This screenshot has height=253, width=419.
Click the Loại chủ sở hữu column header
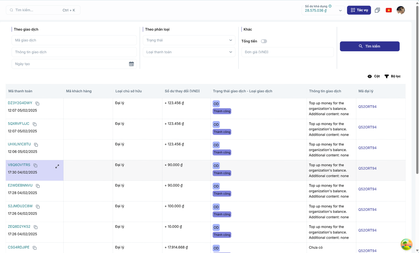(x=129, y=91)
